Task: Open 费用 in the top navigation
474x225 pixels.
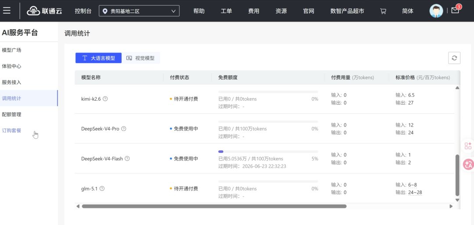Action: (x=254, y=11)
